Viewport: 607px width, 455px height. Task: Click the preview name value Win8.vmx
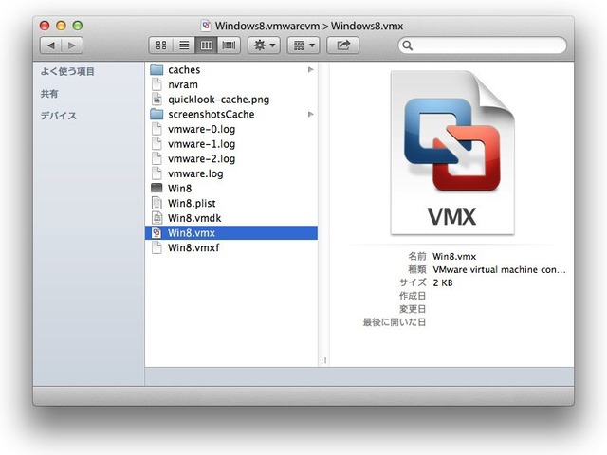tap(454, 257)
